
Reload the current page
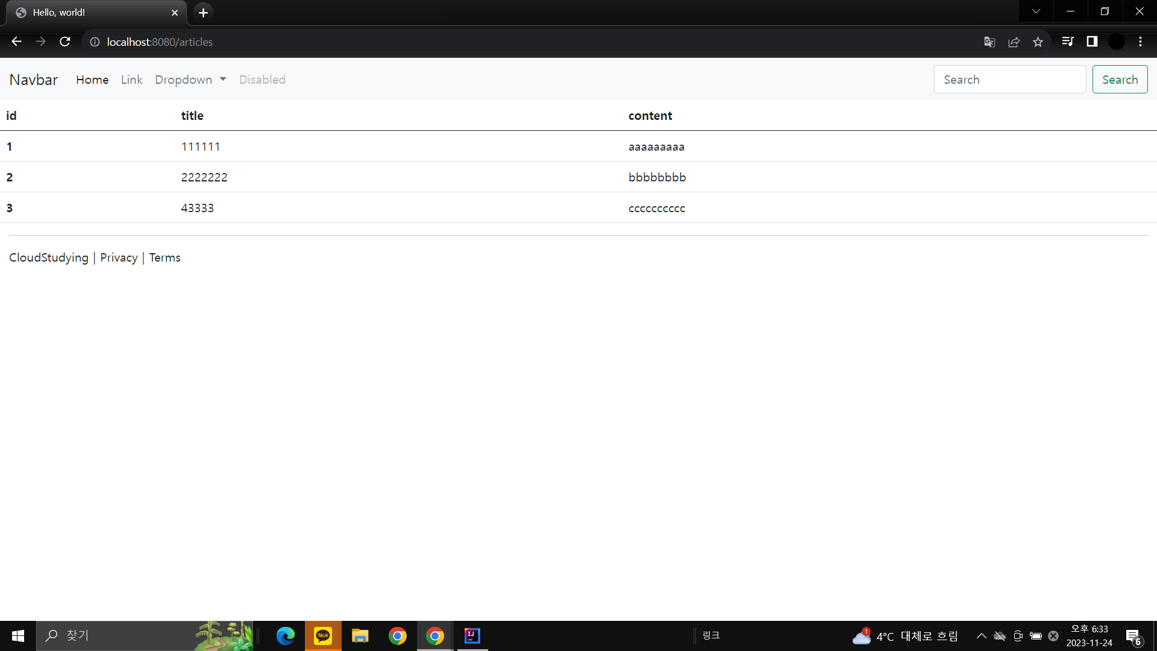[65, 42]
